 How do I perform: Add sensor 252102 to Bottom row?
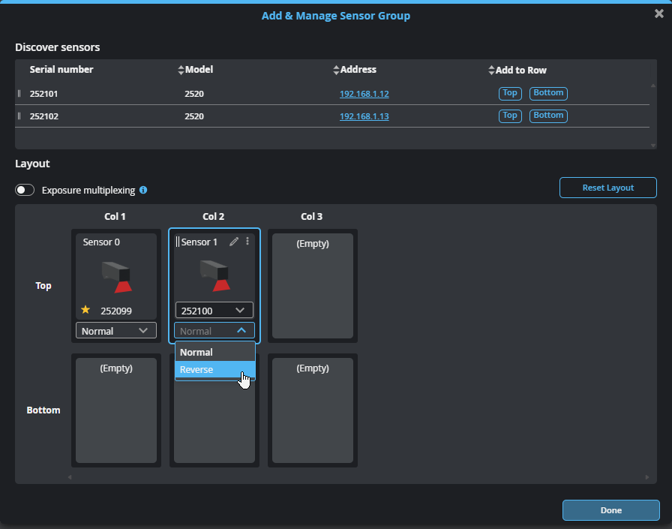pos(548,116)
